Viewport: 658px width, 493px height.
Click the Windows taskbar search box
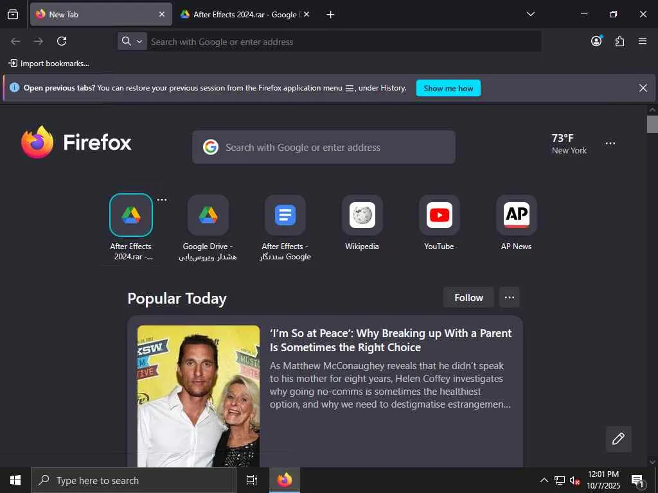tap(134, 480)
